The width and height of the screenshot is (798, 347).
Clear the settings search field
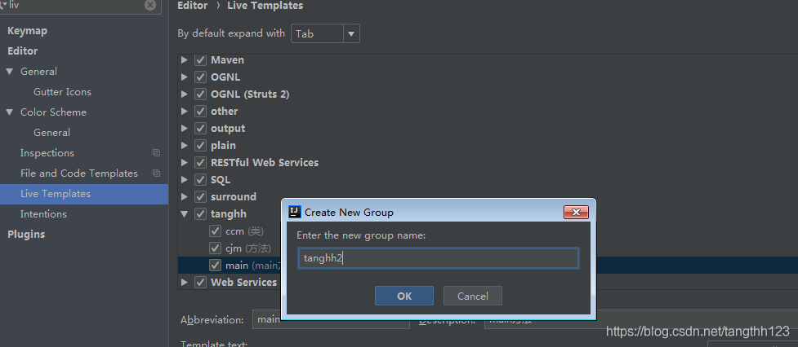150,5
